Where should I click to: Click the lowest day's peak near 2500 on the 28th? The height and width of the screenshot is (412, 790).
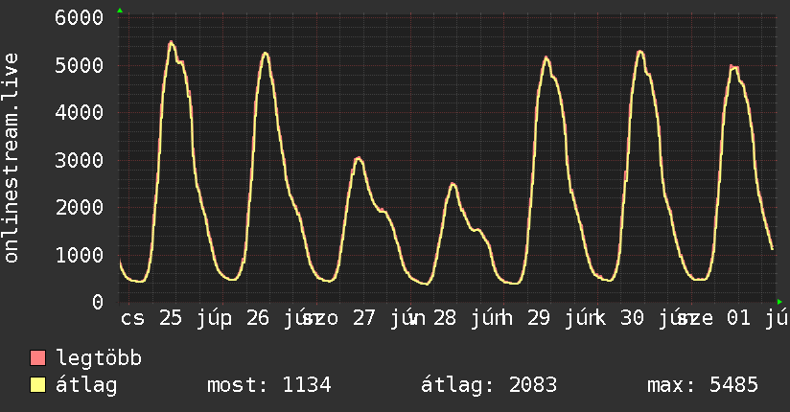coord(453,184)
